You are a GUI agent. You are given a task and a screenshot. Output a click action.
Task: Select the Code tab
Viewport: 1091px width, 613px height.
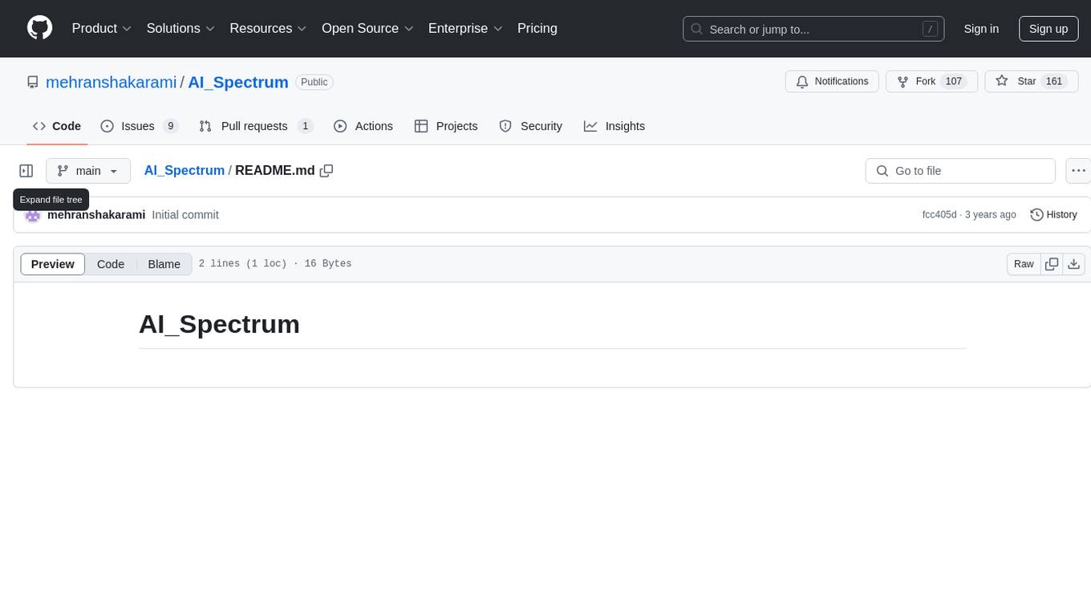tap(57, 126)
